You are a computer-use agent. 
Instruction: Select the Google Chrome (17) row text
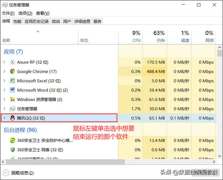tap(37, 71)
